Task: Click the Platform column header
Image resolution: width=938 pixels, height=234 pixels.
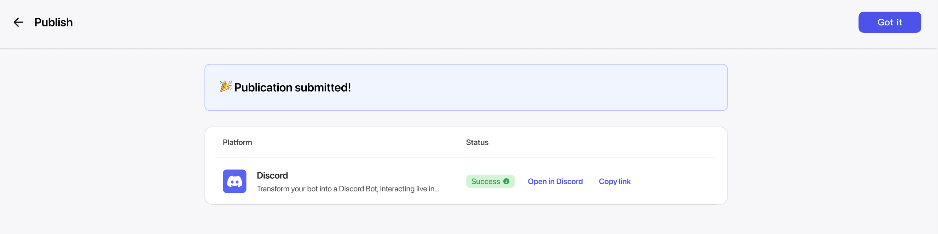Action: (x=237, y=142)
